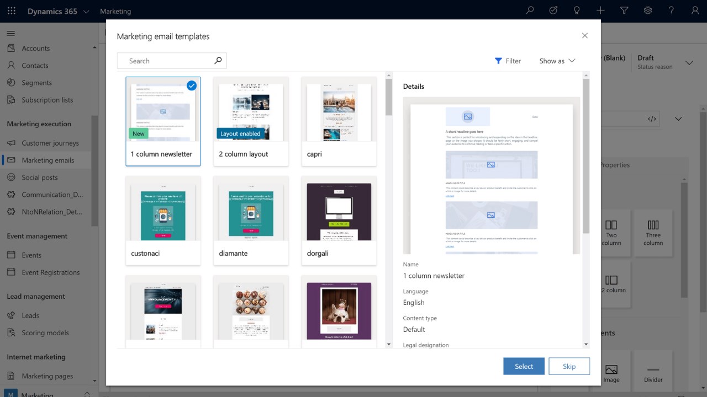Image resolution: width=707 pixels, height=397 pixels.
Task: Open Leads in the sidebar
Action: [30, 315]
